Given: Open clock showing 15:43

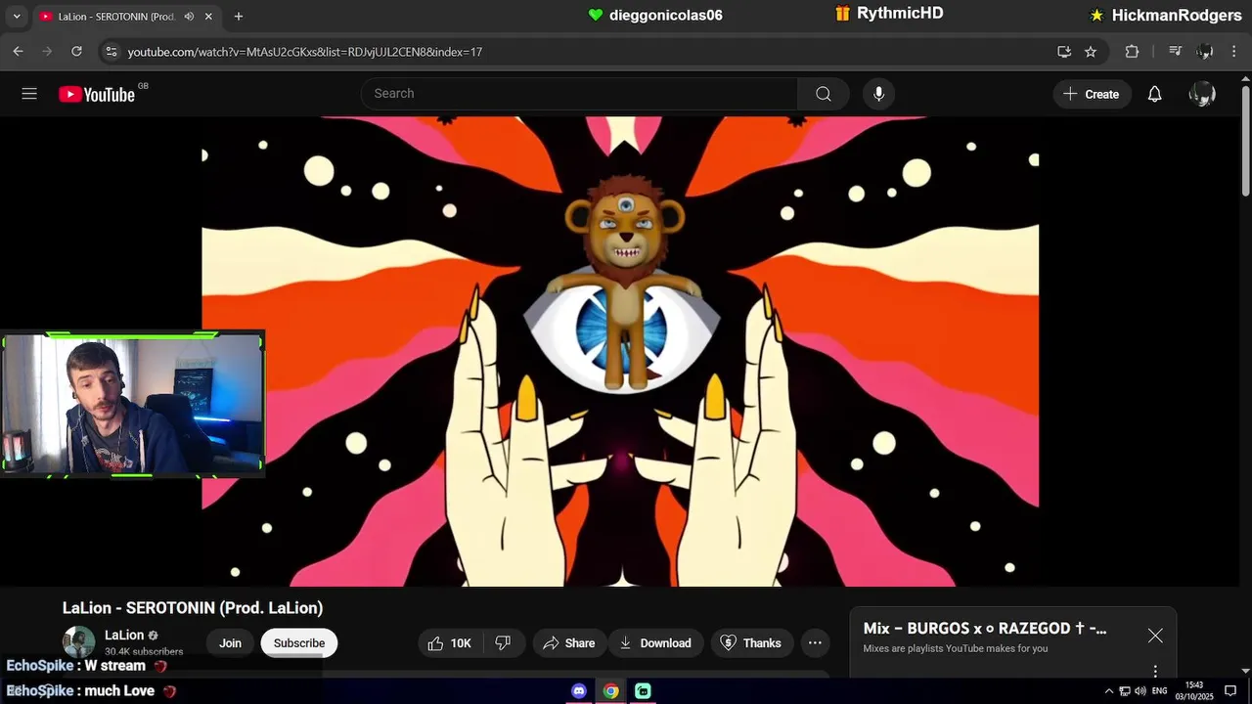Looking at the screenshot, I should 1194,690.
